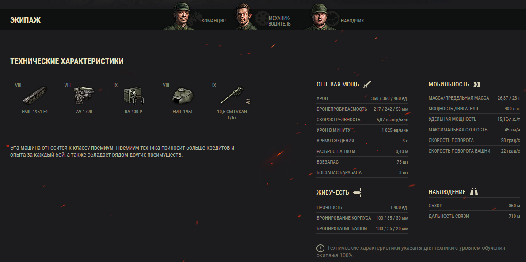Click the Урон в минуту stat row
The image size is (526, 262).
pos(362,130)
